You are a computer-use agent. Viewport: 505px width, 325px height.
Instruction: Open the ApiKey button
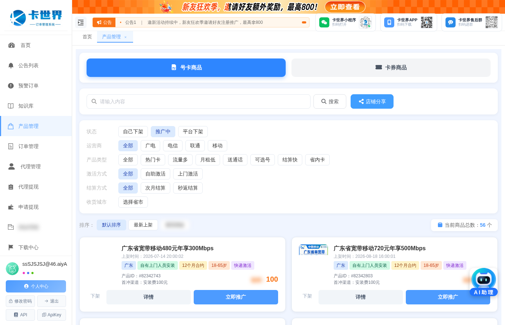(x=52, y=315)
